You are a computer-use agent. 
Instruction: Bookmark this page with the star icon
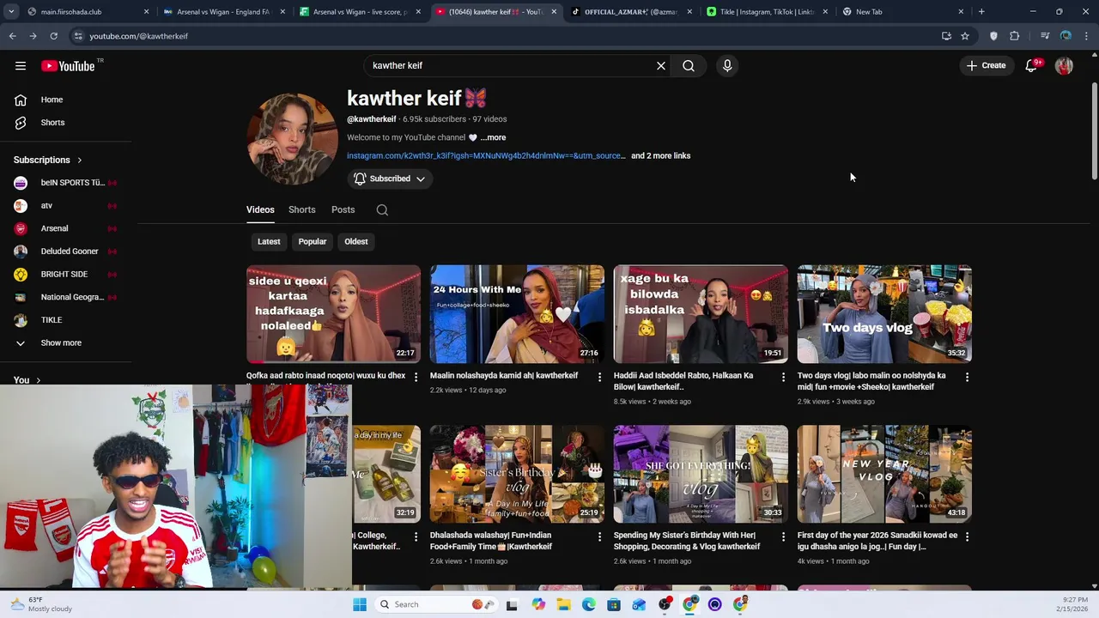coord(965,36)
